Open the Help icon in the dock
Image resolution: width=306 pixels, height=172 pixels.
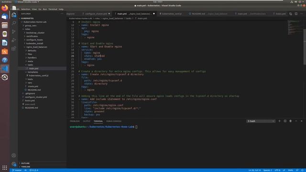(x=5, y=60)
